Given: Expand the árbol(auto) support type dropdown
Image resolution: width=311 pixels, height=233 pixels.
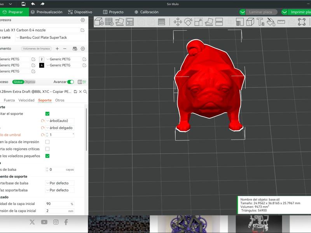Looking at the screenshot, I should tap(60, 121).
